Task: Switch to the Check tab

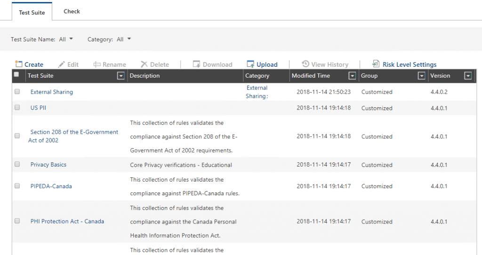Action: coord(72,11)
